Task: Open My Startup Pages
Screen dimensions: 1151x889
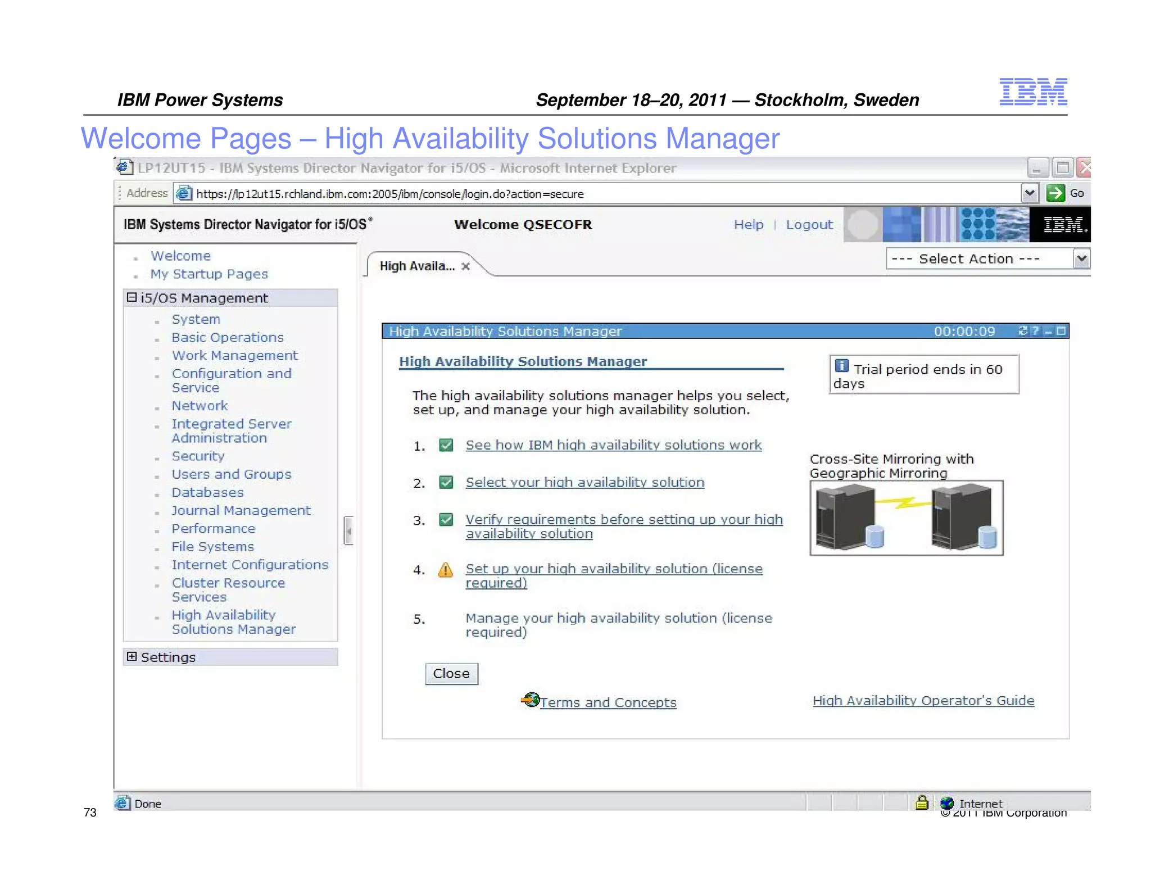Action: pos(209,274)
